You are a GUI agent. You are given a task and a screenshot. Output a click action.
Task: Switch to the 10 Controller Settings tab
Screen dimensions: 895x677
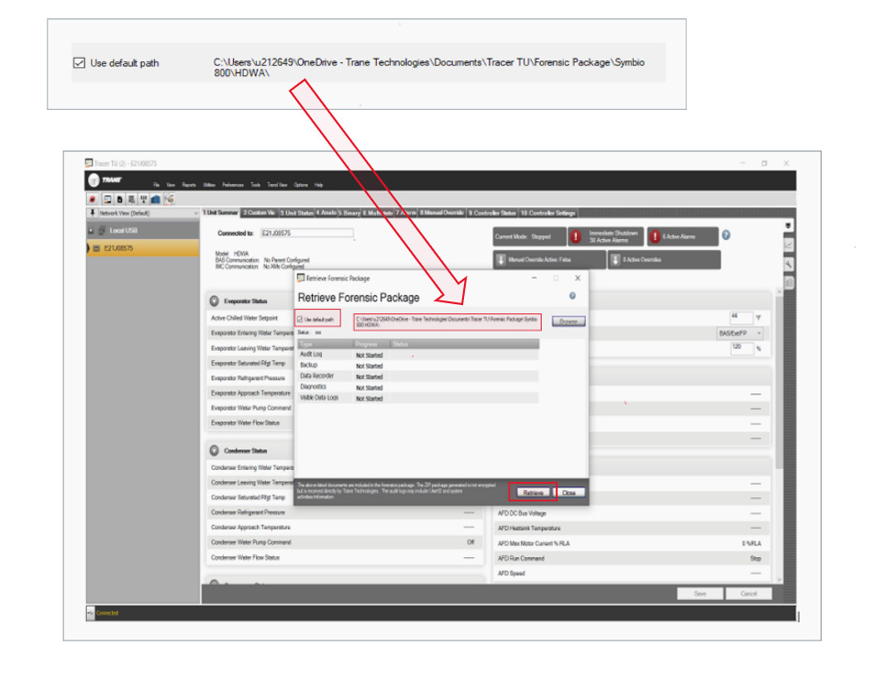pyautogui.click(x=547, y=213)
